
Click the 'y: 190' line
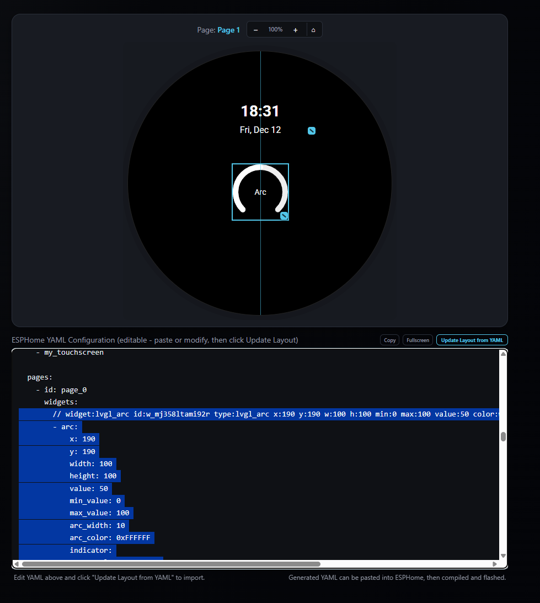point(82,451)
